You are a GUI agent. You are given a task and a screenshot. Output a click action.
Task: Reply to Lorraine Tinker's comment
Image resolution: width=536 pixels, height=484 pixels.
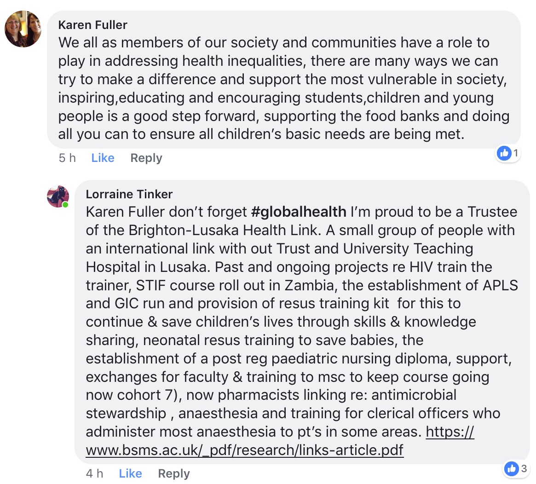[x=174, y=473]
